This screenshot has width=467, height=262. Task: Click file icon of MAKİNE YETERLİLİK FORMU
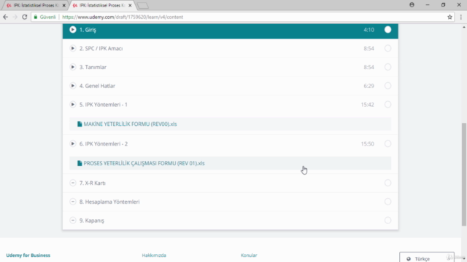[80, 124]
